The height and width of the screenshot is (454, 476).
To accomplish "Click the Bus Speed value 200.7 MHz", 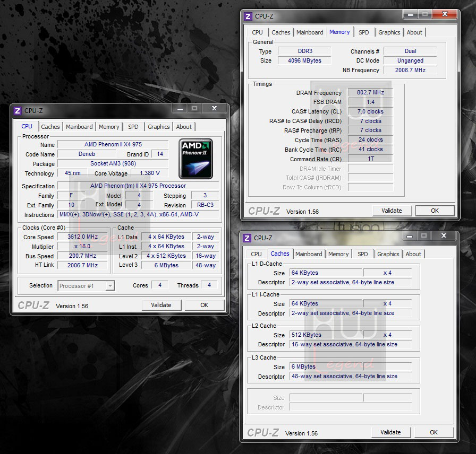I will click(82, 256).
